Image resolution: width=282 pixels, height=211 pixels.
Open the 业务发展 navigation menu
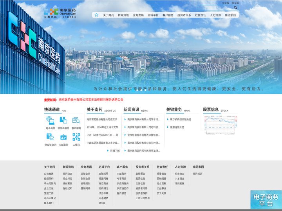tap(138, 15)
